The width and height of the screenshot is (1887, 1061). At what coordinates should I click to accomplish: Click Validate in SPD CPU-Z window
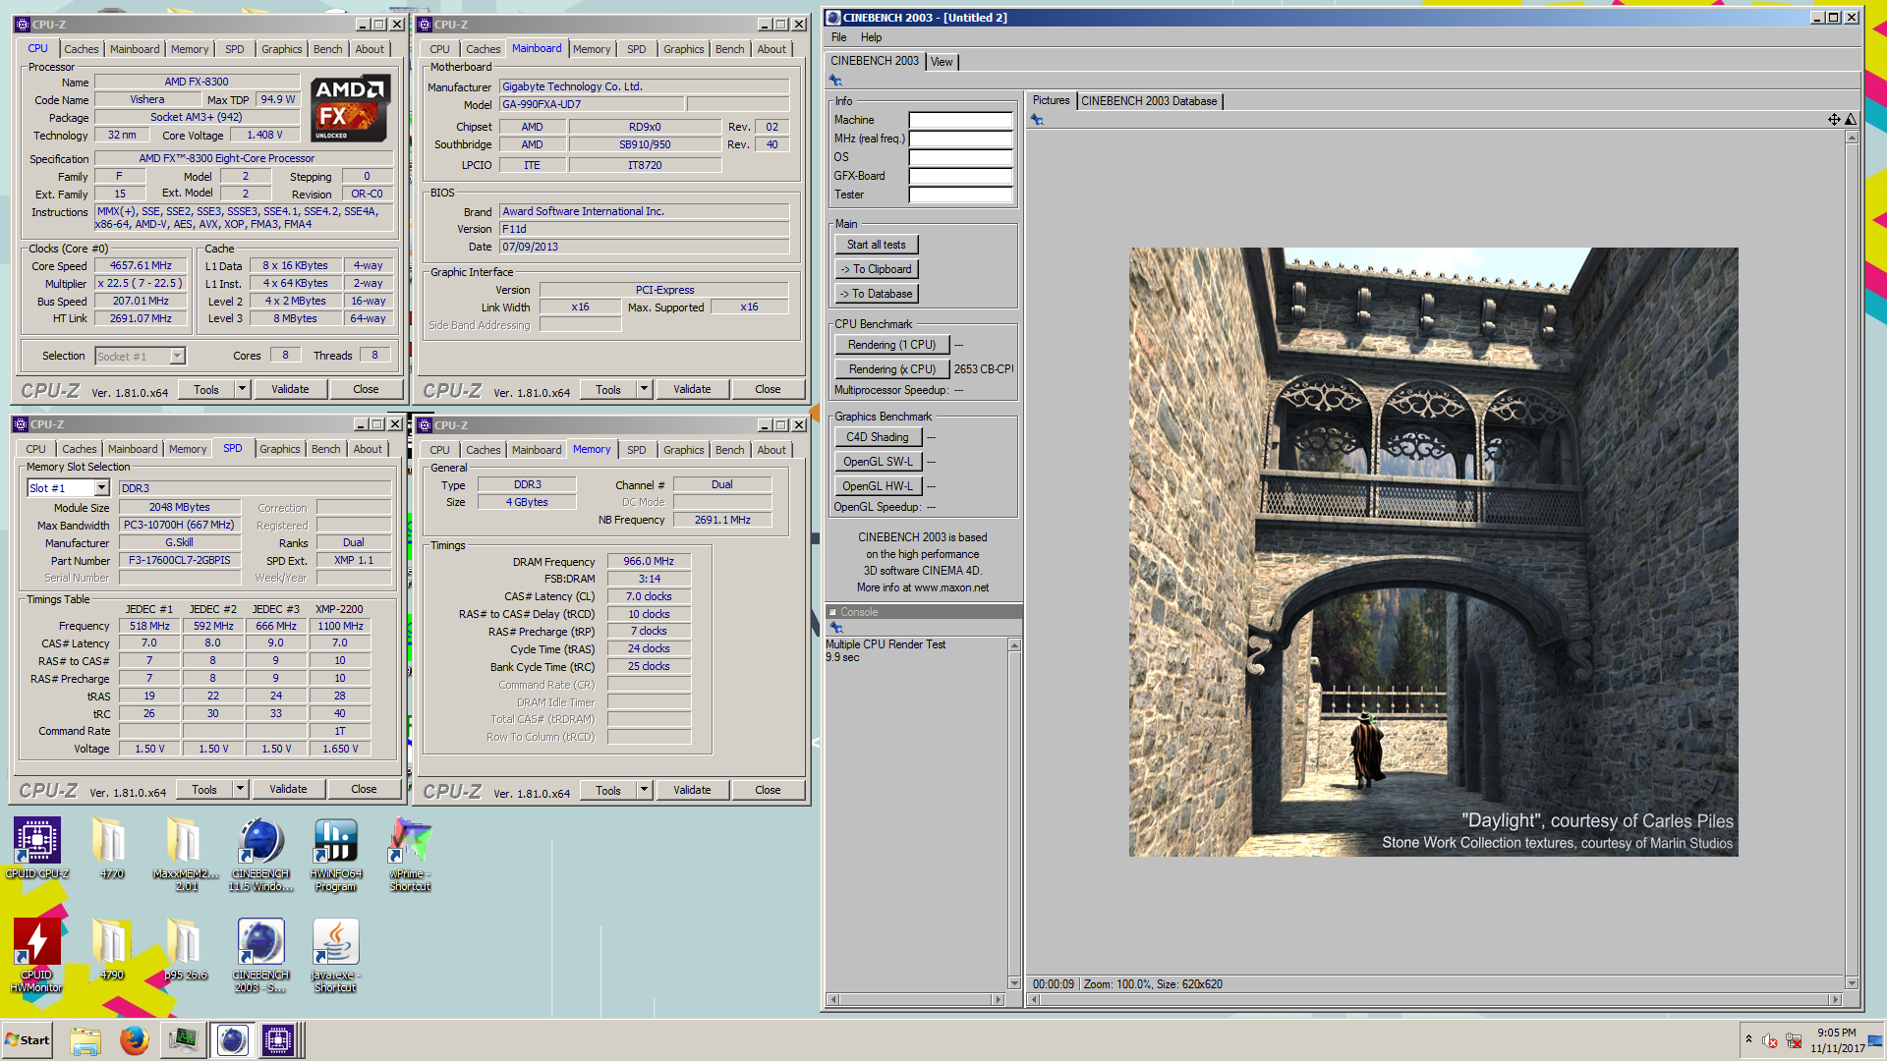[x=288, y=790]
